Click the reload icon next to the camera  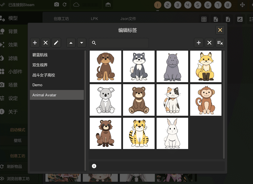(x=65, y=5)
